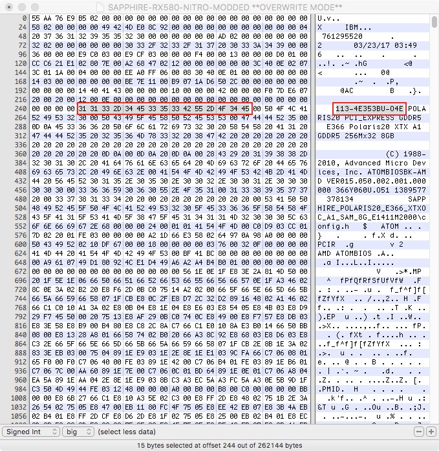
Task: Click hex group '50 4F 4C 41' in row 240
Action: click(x=286, y=109)
